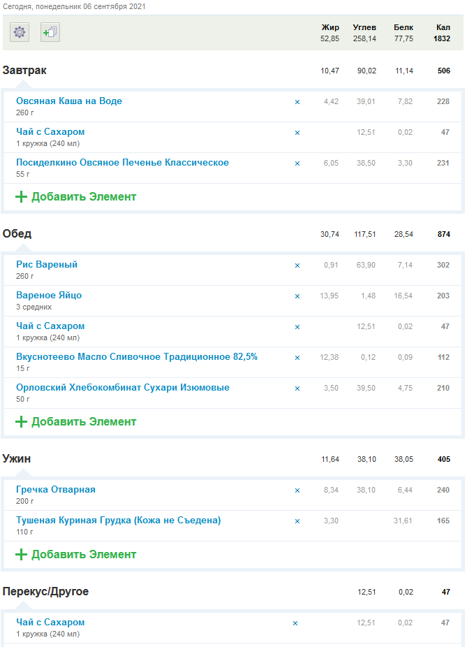Remove Вкуснотеево Масло Сливочное entry
Screen dimensions: 467x647
[x=297, y=358]
